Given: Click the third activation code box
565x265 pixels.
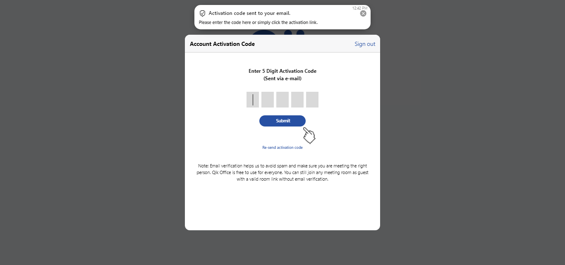Looking at the screenshot, I should click(x=282, y=100).
